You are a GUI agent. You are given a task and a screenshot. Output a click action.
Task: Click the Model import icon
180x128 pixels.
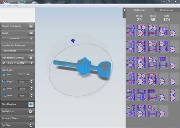tap(31, 33)
